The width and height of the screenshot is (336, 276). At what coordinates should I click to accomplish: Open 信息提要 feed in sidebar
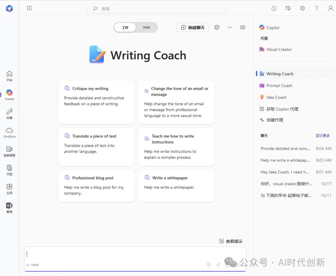pos(9,151)
